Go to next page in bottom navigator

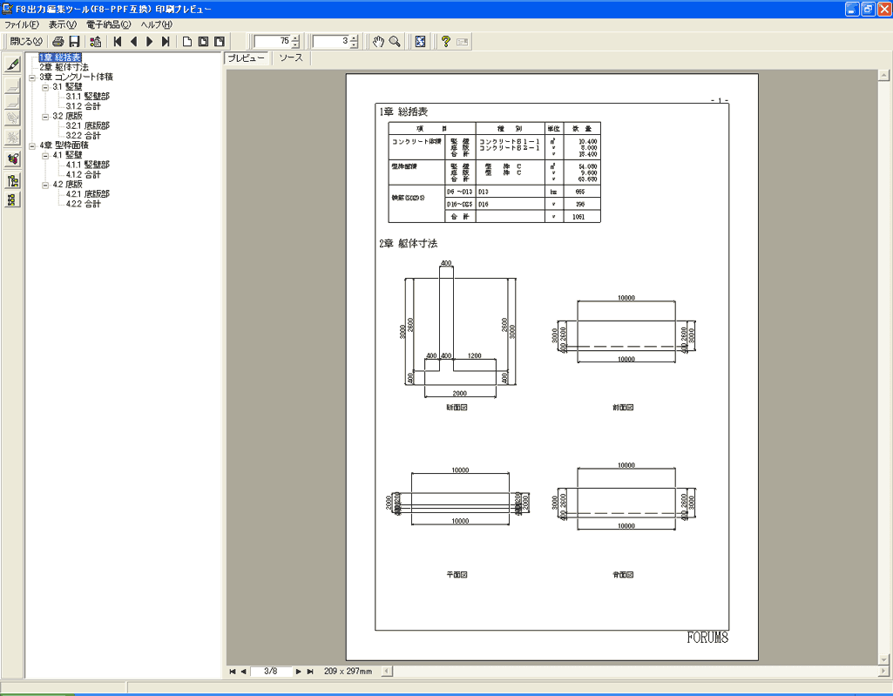point(298,672)
